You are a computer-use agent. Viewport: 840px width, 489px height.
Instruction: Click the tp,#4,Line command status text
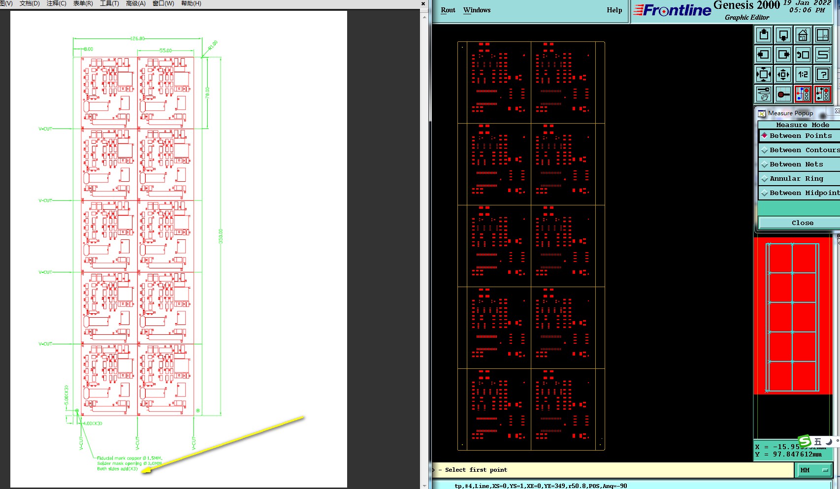click(x=541, y=486)
